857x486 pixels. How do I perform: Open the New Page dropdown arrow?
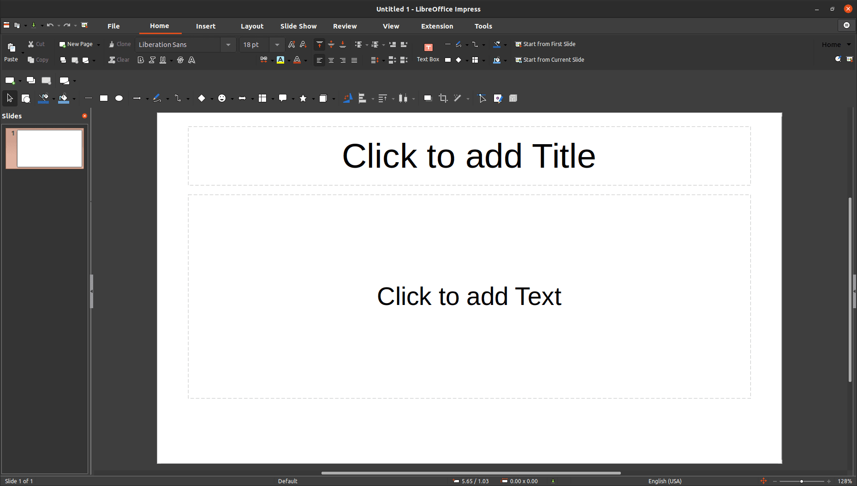[x=98, y=45]
